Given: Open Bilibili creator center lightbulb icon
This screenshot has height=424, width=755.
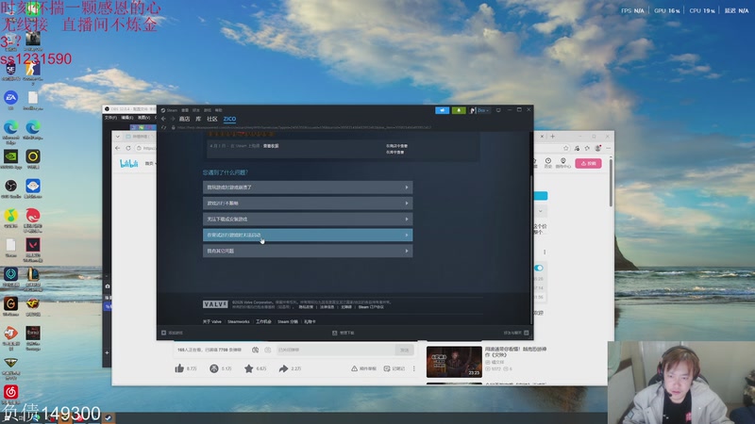Looking at the screenshot, I should (562, 162).
